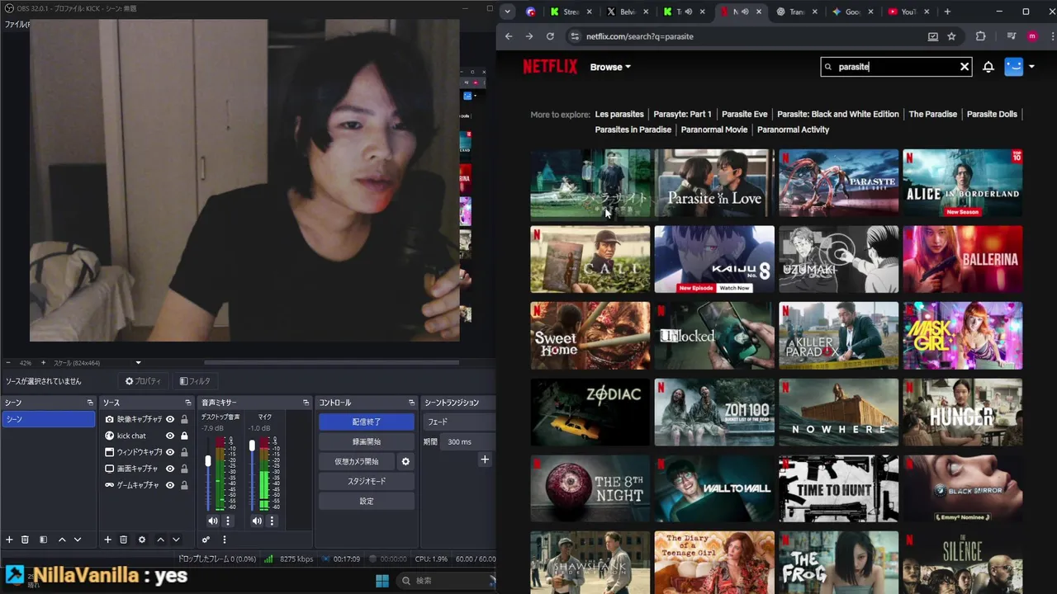Toggle visibility of ウィンドウキャプチャ source
The height and width of the screenshot is (594, 1057).
170,452
